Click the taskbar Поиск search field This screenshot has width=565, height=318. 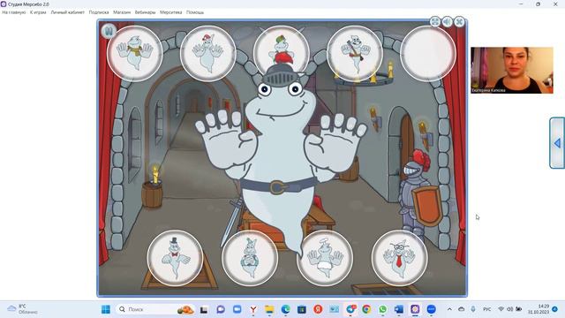pyautogui.click(x=155, y=309)
